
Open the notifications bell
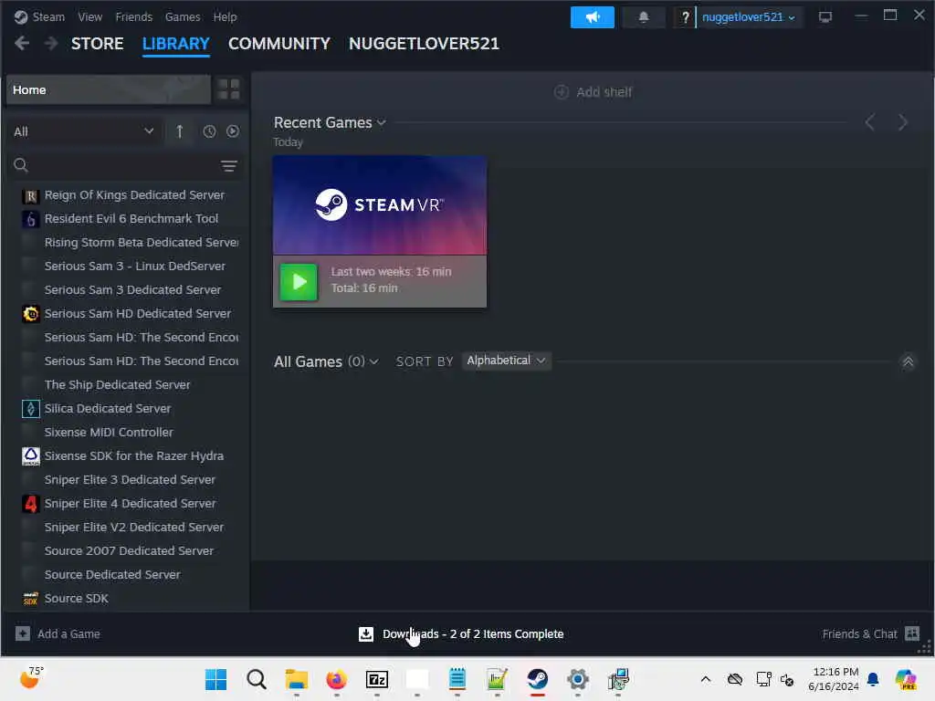tap(644, 17)
